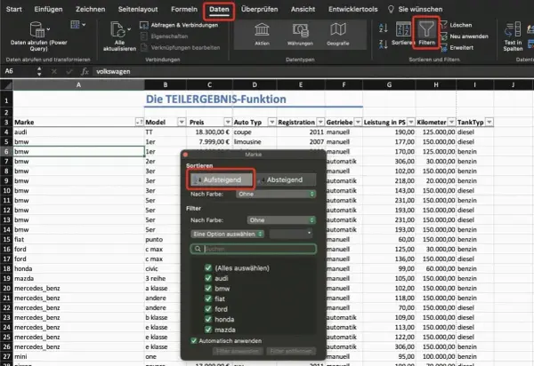Click the select-all corner of the sheet

[x=6, y=84]
